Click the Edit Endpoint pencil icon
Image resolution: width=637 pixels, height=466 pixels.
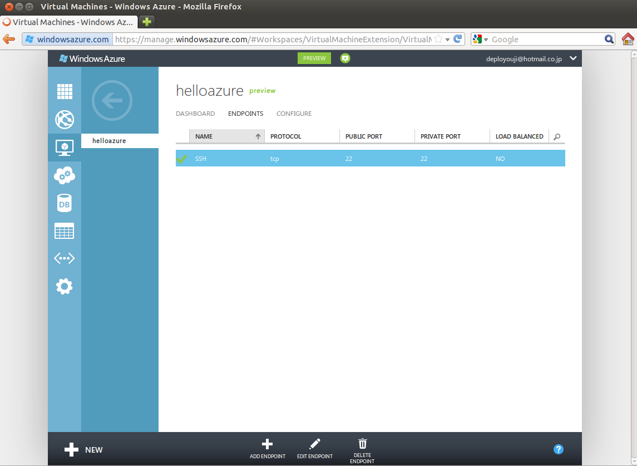click(315, 444)
